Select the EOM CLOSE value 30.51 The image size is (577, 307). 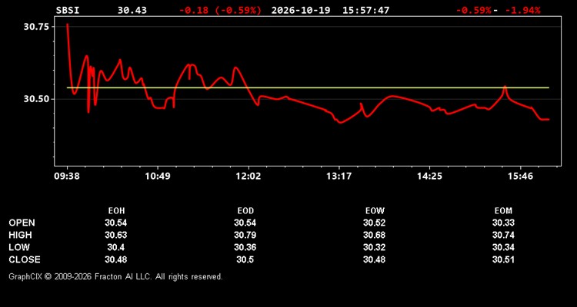click(x=503, y=259)
